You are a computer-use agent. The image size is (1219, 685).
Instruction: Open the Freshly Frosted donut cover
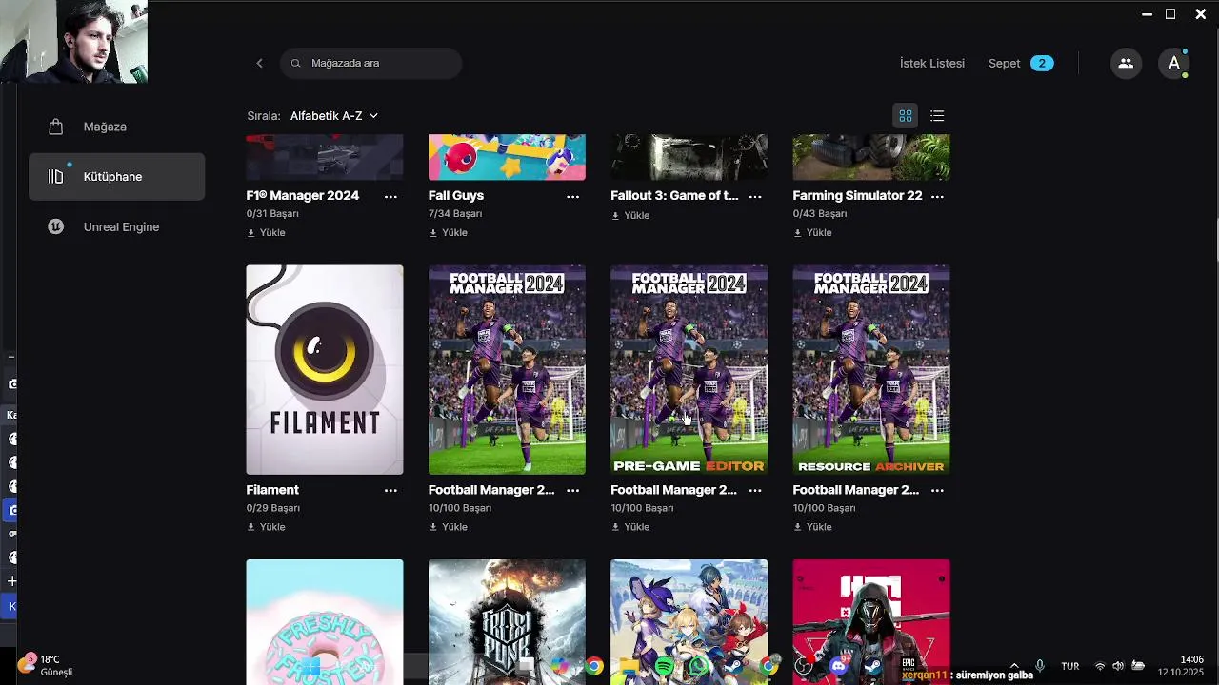325,620
